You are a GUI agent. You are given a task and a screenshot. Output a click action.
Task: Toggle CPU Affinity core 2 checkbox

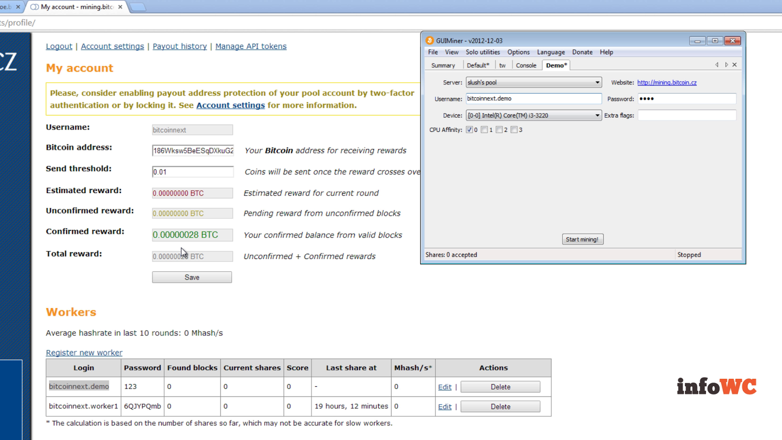(x=499, y=130)
